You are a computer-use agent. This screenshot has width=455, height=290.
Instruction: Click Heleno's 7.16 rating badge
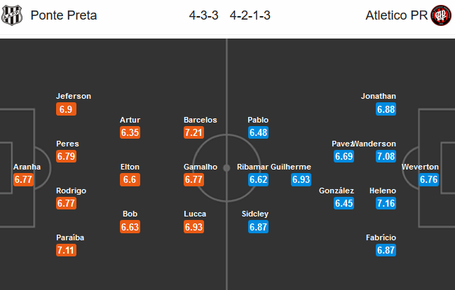(x=386, y=203)
